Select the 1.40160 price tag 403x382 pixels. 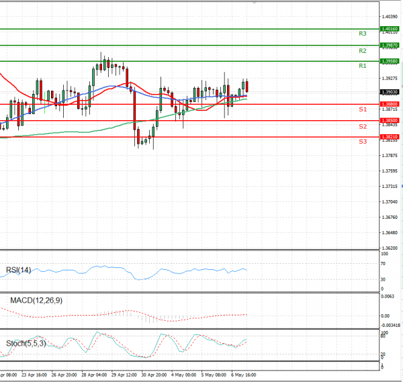point(390,29)
